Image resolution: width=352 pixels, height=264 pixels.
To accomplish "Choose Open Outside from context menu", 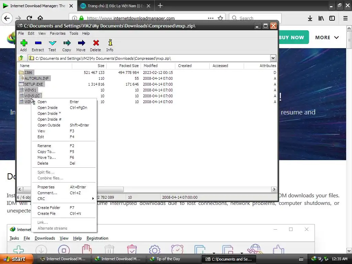I will 64,125.
